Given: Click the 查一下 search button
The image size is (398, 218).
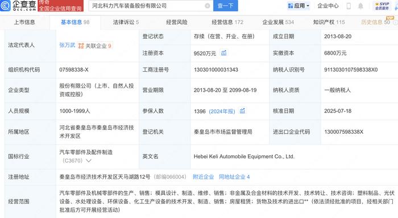Looking at the screenshot, I should (x=225, y=6).
